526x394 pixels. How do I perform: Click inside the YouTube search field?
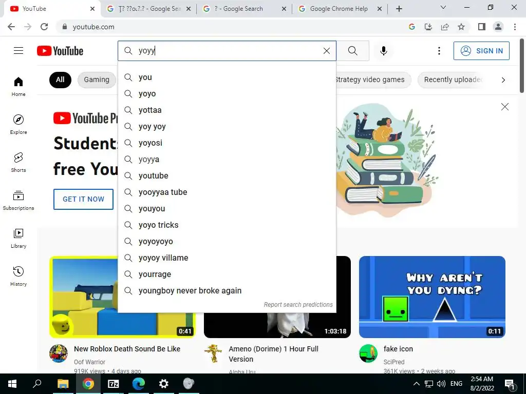tap(228, 51)
